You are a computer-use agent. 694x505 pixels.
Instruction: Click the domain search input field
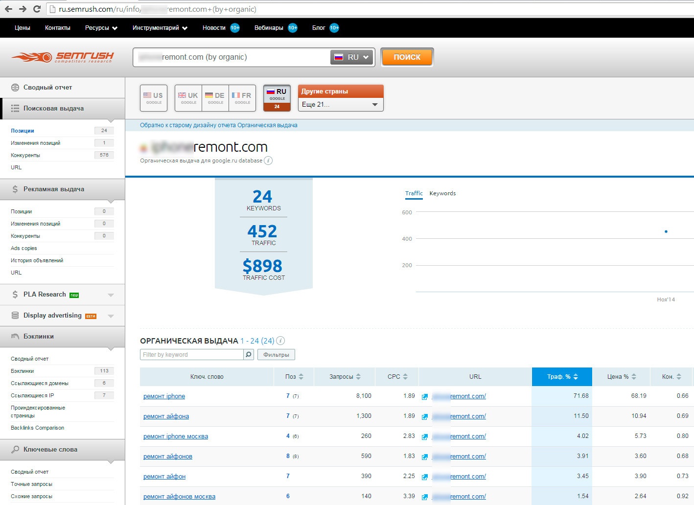(231, 57)
